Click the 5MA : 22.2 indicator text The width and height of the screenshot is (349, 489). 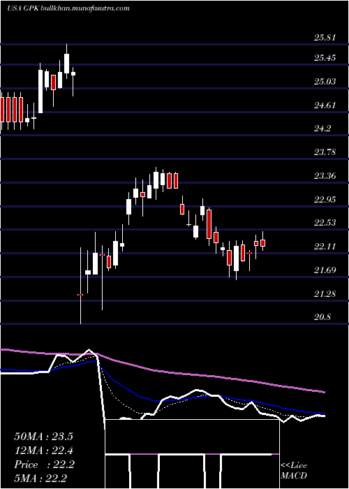[40, 479]
